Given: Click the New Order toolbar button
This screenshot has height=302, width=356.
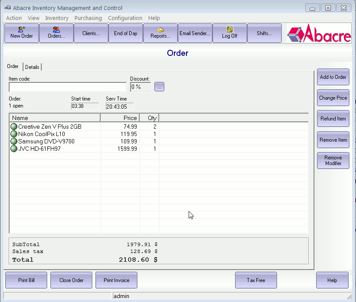Looking at the screenshot, I should 22,33.
